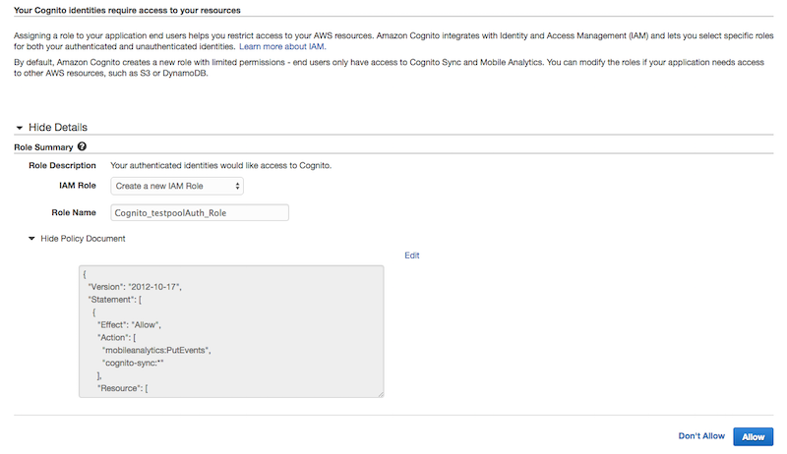The image size is (787, 454).
Task: Click the Allow button
Action: tap(753, 436)
